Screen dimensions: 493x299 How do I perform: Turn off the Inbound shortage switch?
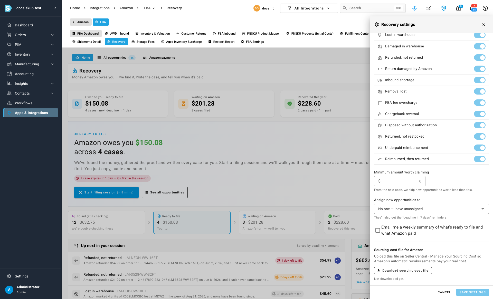480,80
